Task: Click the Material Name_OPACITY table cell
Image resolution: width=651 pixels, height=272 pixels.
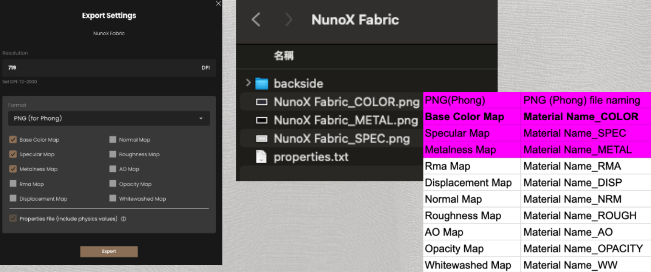Action: coord(586,249)
